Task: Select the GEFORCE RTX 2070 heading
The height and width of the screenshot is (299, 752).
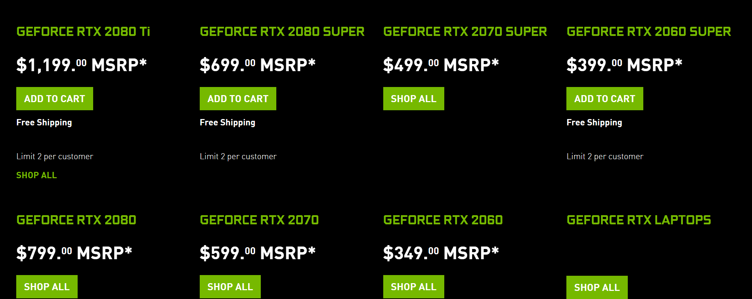Action: (259, 220)
